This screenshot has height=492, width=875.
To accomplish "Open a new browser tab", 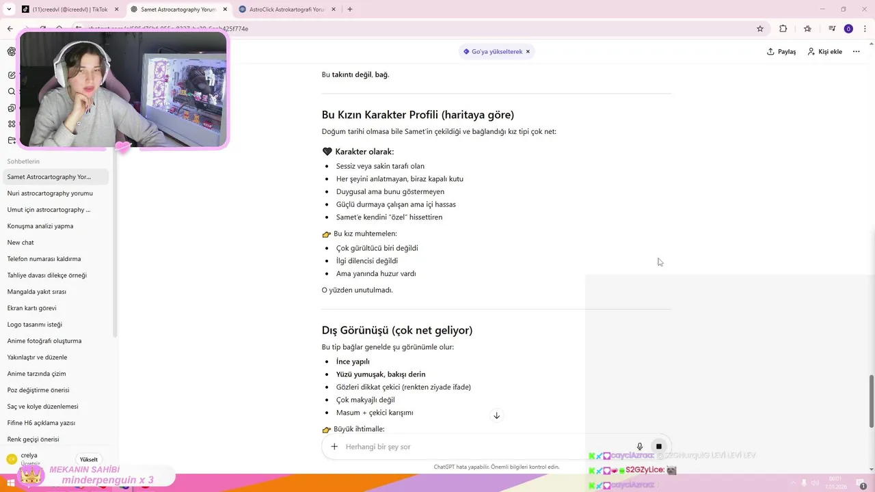I will (350, 10).
